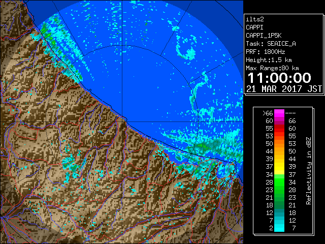This screenshot has width=325, height=244.
Task: Pick the yellow 37–39 dBZ swatch
Action: tap(279, 167)
